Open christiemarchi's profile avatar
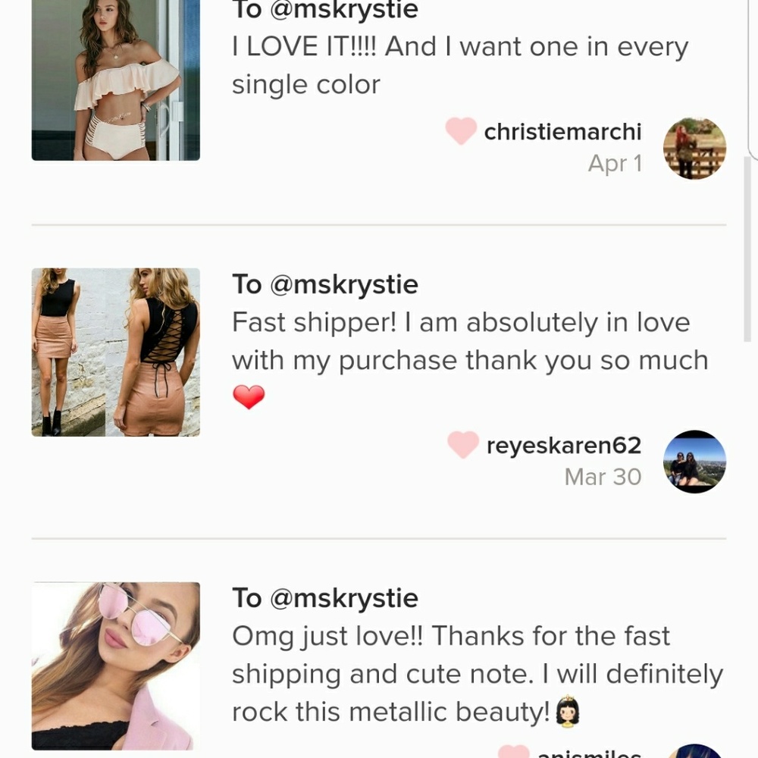This screenshot has height=758, width=758. click(694, 148)
